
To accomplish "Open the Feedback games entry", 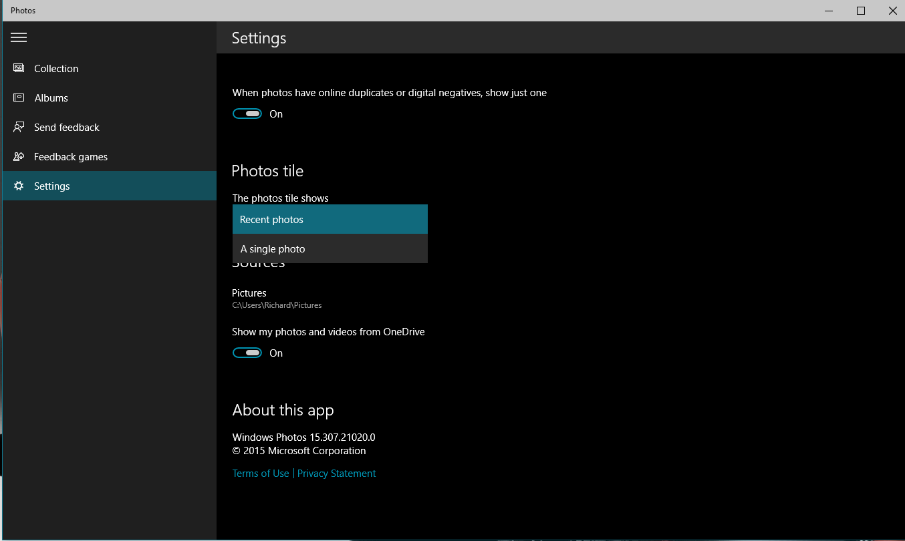I will click(x=71, y=157).
